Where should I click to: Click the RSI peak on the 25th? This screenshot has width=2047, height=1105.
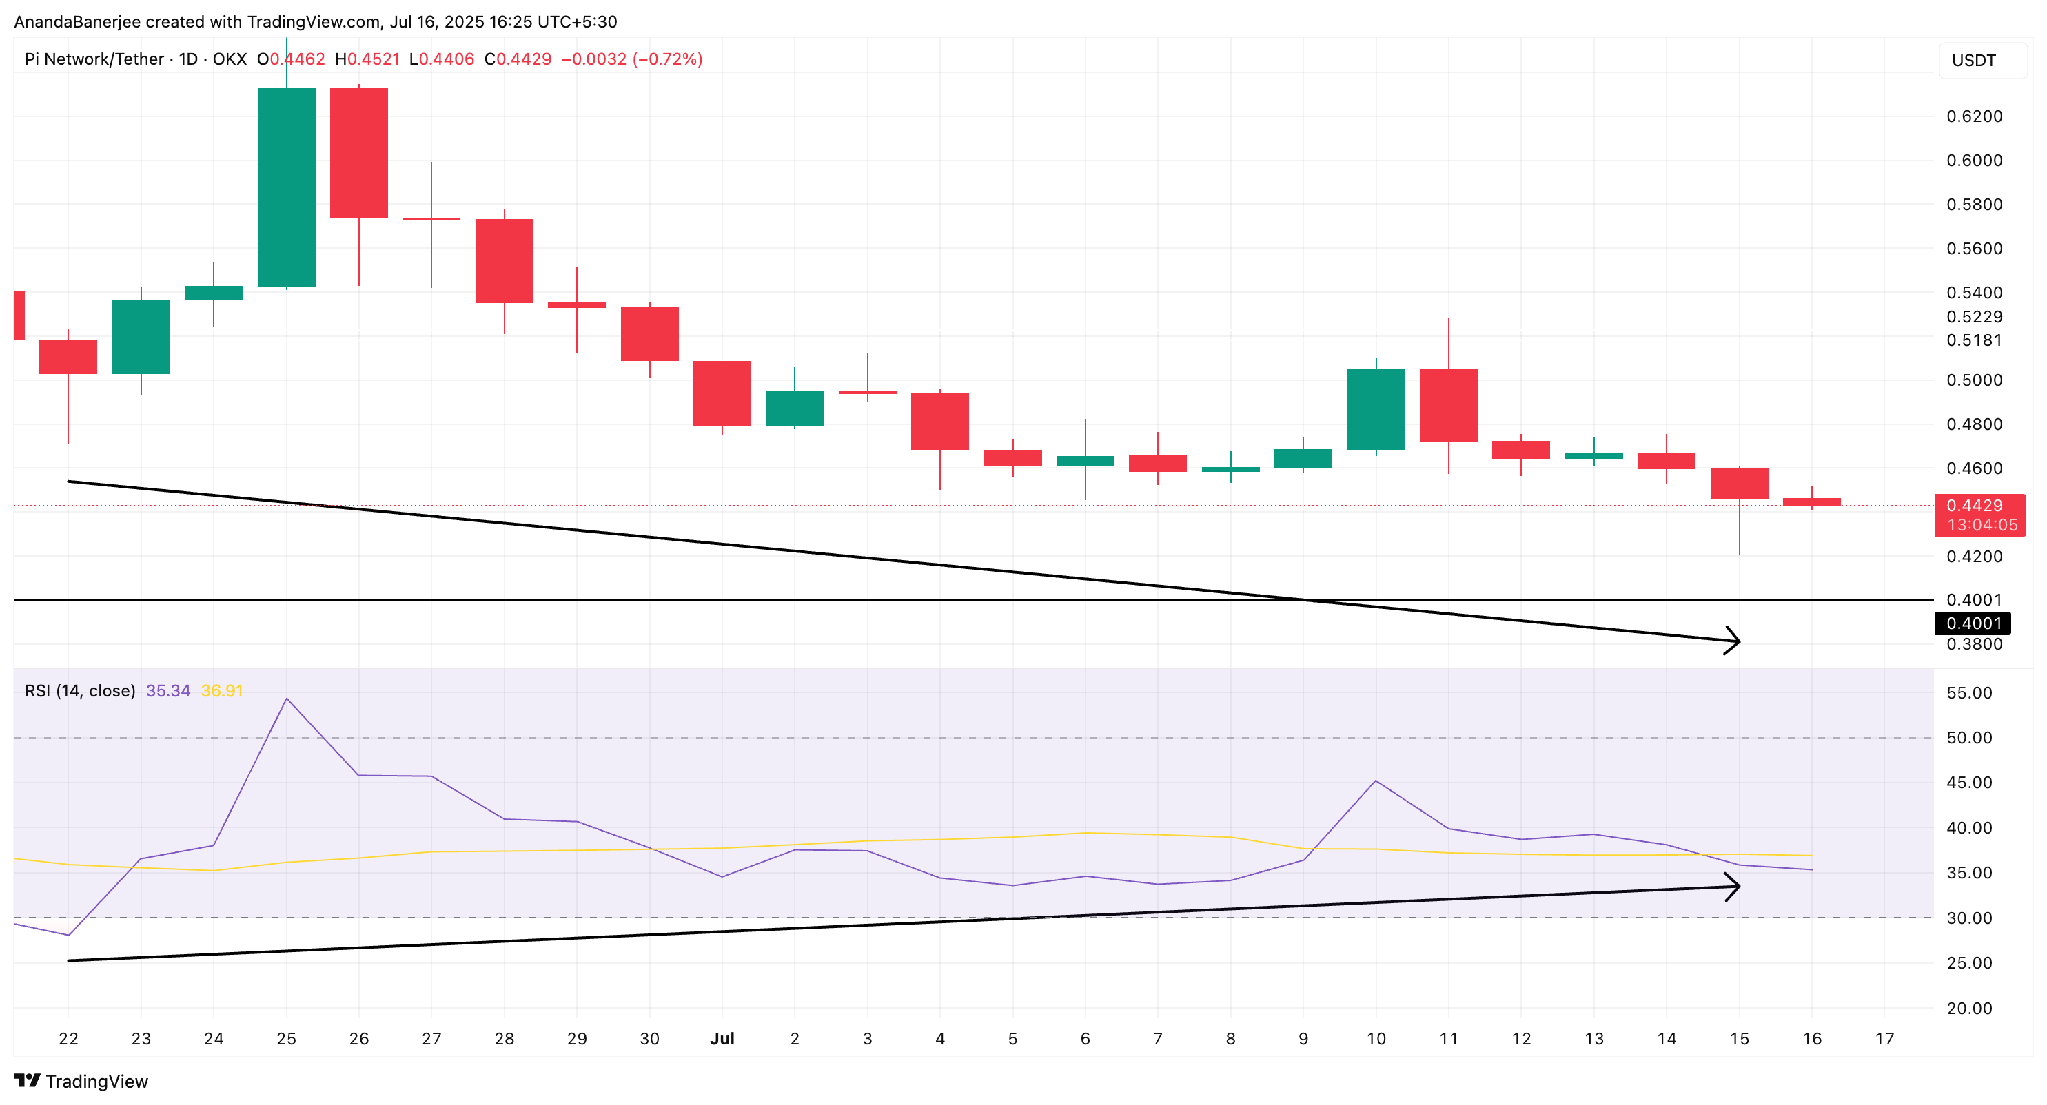[286, 699]
